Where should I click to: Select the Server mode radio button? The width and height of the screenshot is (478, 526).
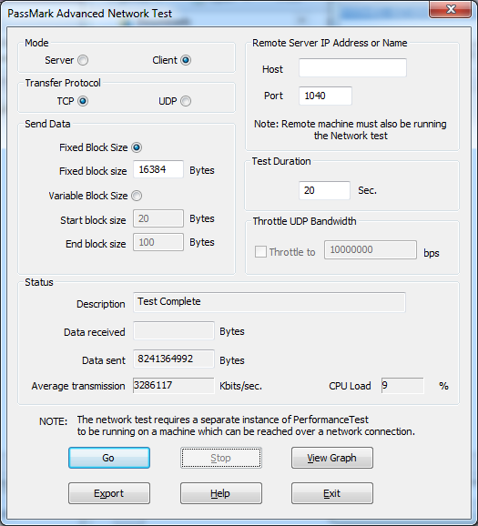click(83, 60)
